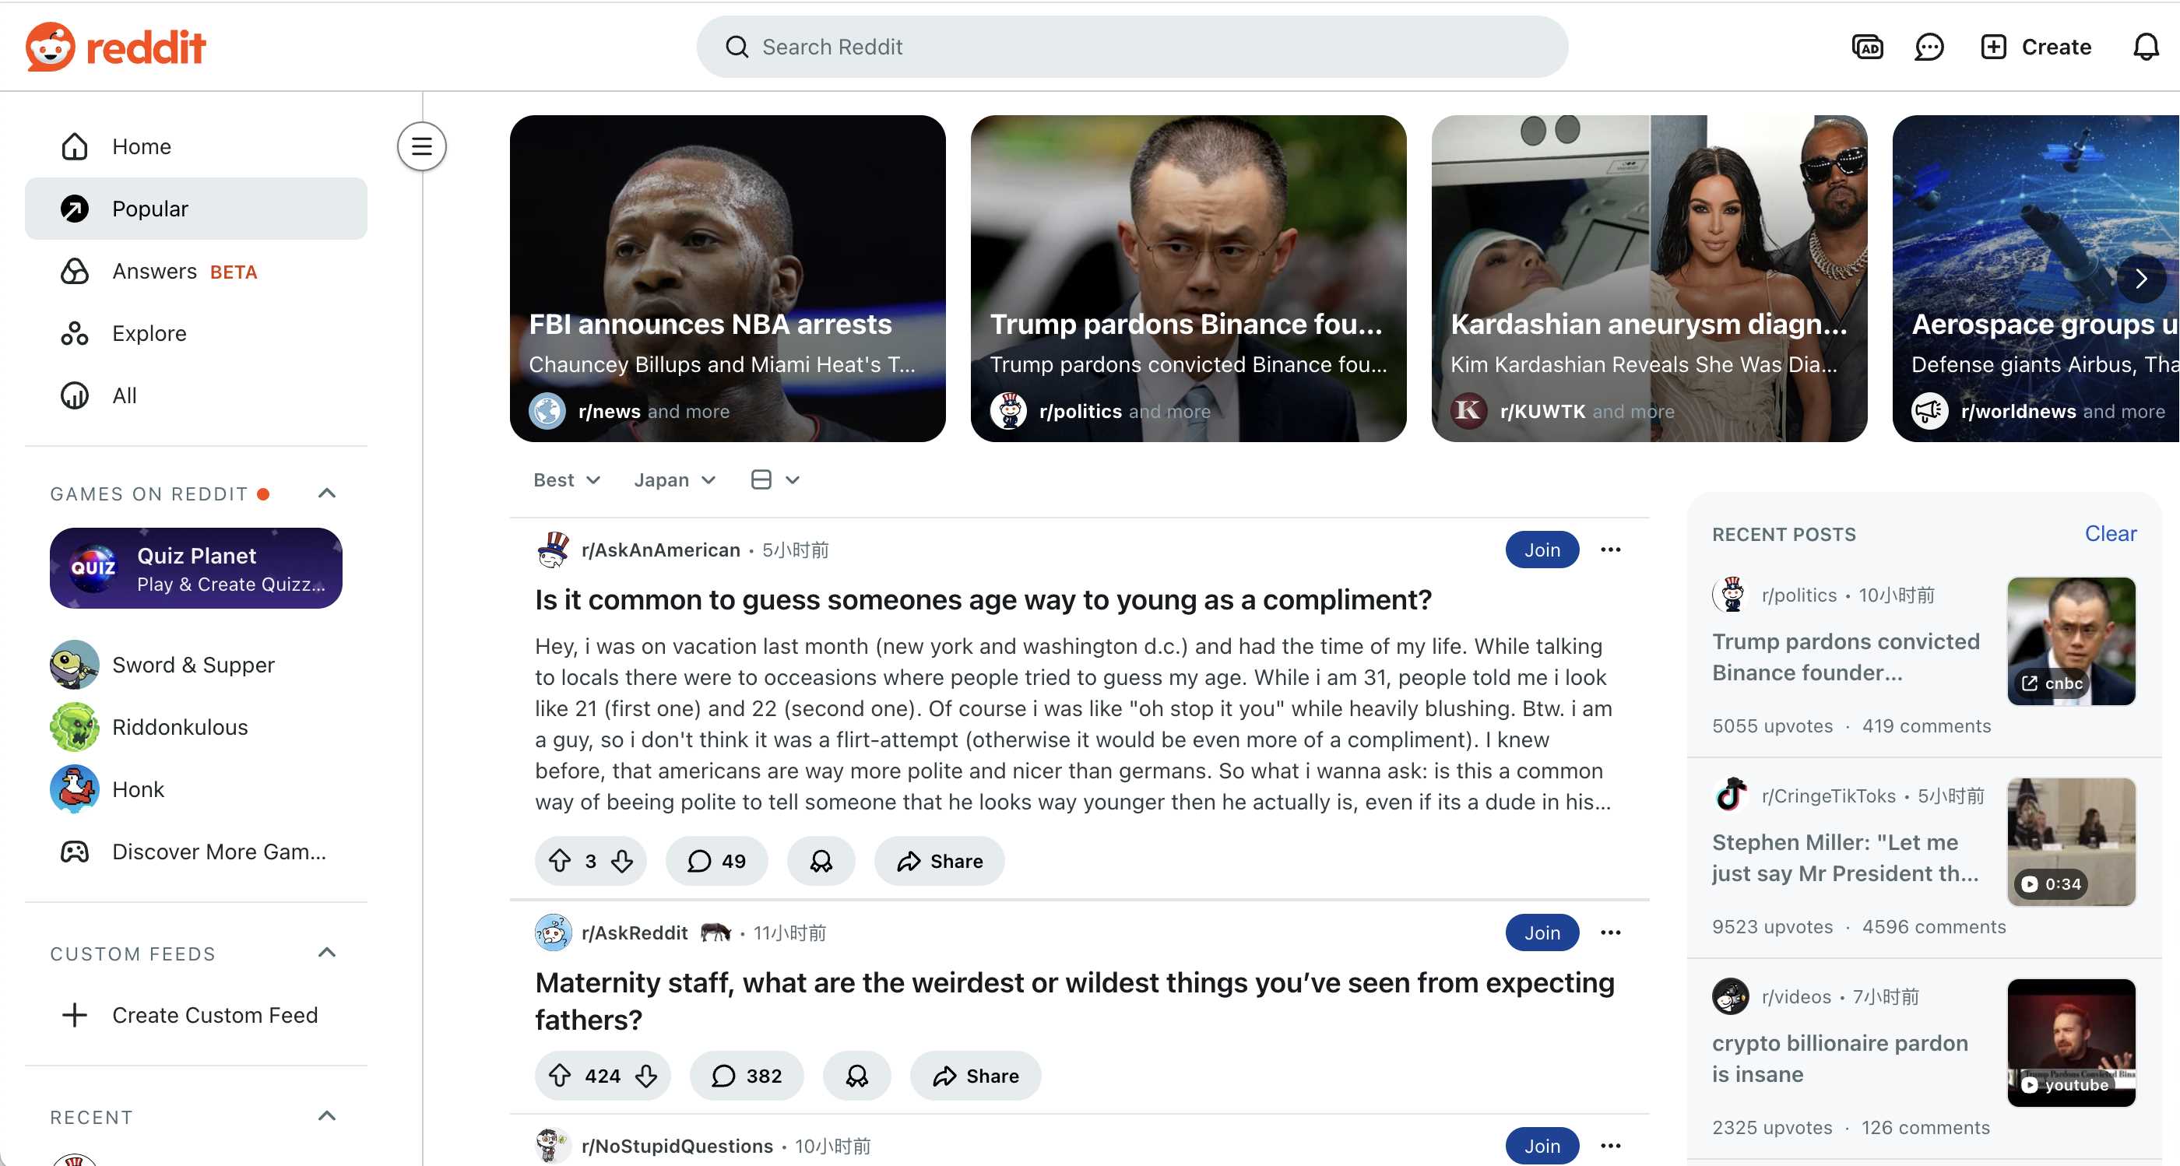2180x1166 pixels.
Task: Open options menu for AskReddit post
Action: point(1610,932)
